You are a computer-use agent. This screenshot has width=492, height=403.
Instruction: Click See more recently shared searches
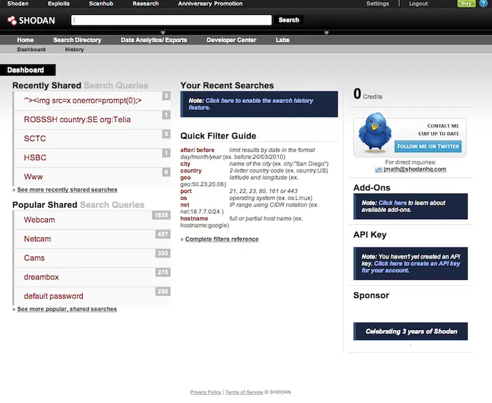pyautogui.click(x=67, y=190)
